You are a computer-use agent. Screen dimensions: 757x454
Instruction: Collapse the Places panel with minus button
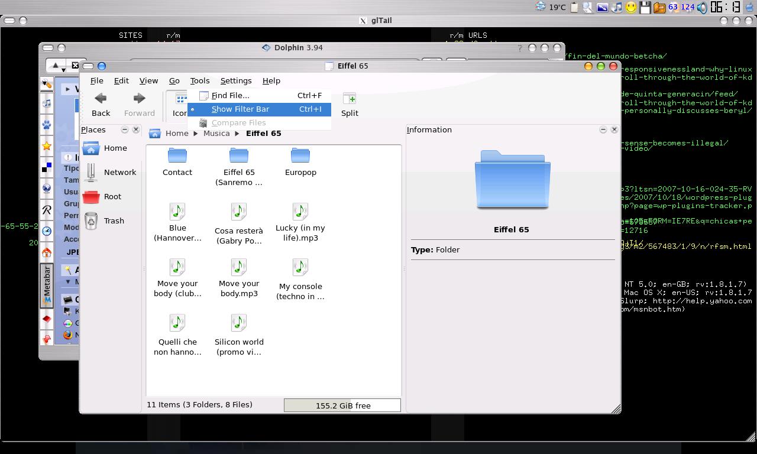coord(124,129)
